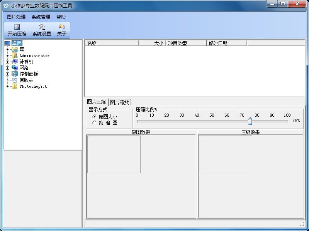Open the 系统管理 (System Management) menu

[41, 17]
